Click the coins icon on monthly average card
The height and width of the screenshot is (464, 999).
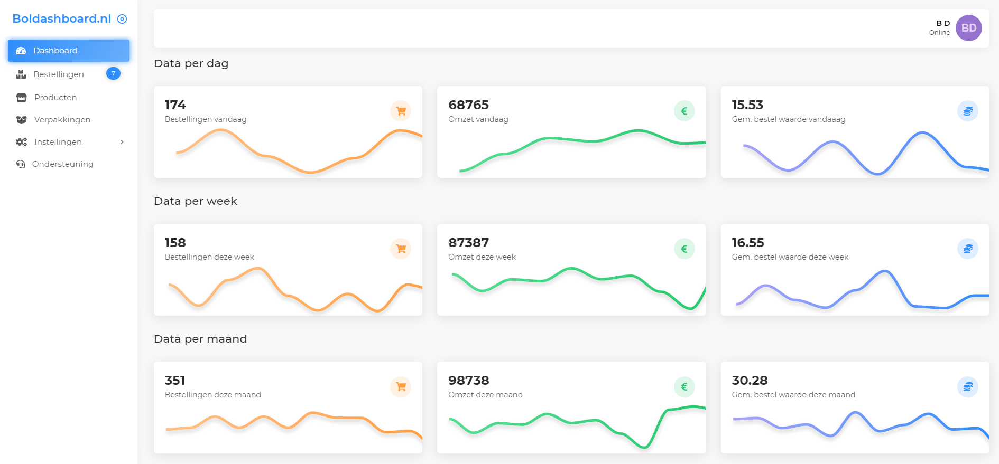click(967, 386)
